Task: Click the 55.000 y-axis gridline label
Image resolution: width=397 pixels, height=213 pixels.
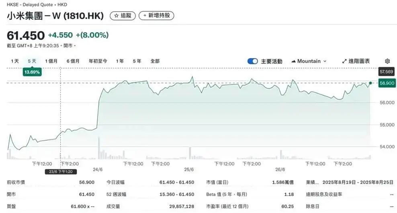Action: pos(387,125)
